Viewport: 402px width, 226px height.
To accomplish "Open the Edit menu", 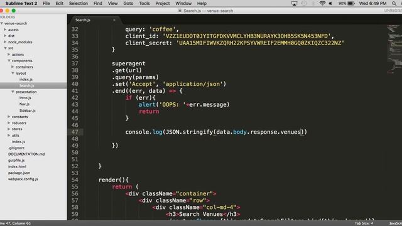I will point(59,3).
